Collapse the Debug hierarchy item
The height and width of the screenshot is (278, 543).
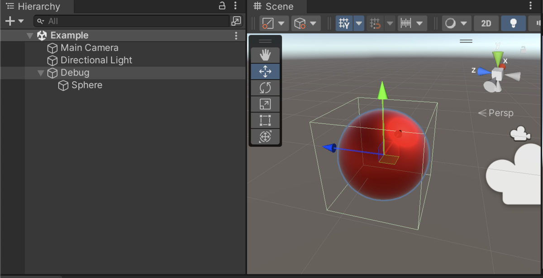(x=40, y=72)
